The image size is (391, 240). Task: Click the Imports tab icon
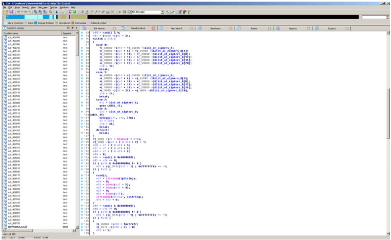pyautogui.click(x=278, y=28)
